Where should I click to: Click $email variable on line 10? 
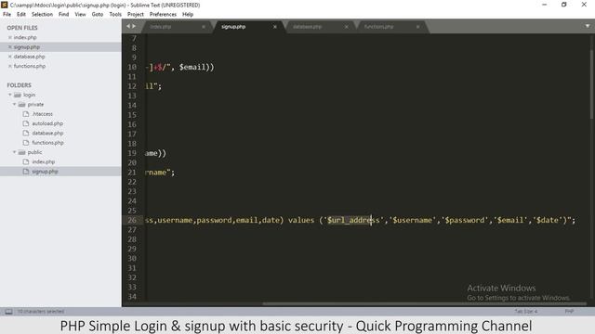192,67
